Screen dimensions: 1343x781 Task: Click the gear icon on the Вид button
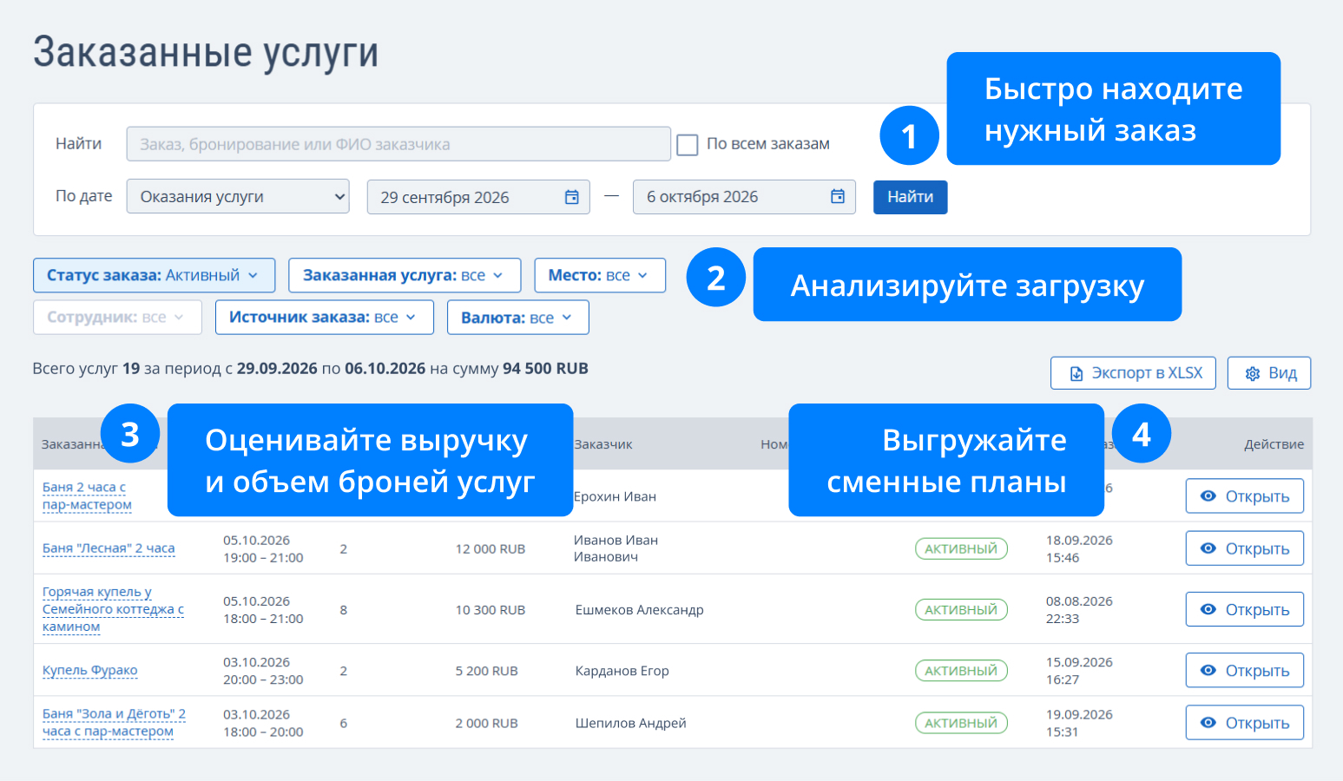[x=1253, y=373]
